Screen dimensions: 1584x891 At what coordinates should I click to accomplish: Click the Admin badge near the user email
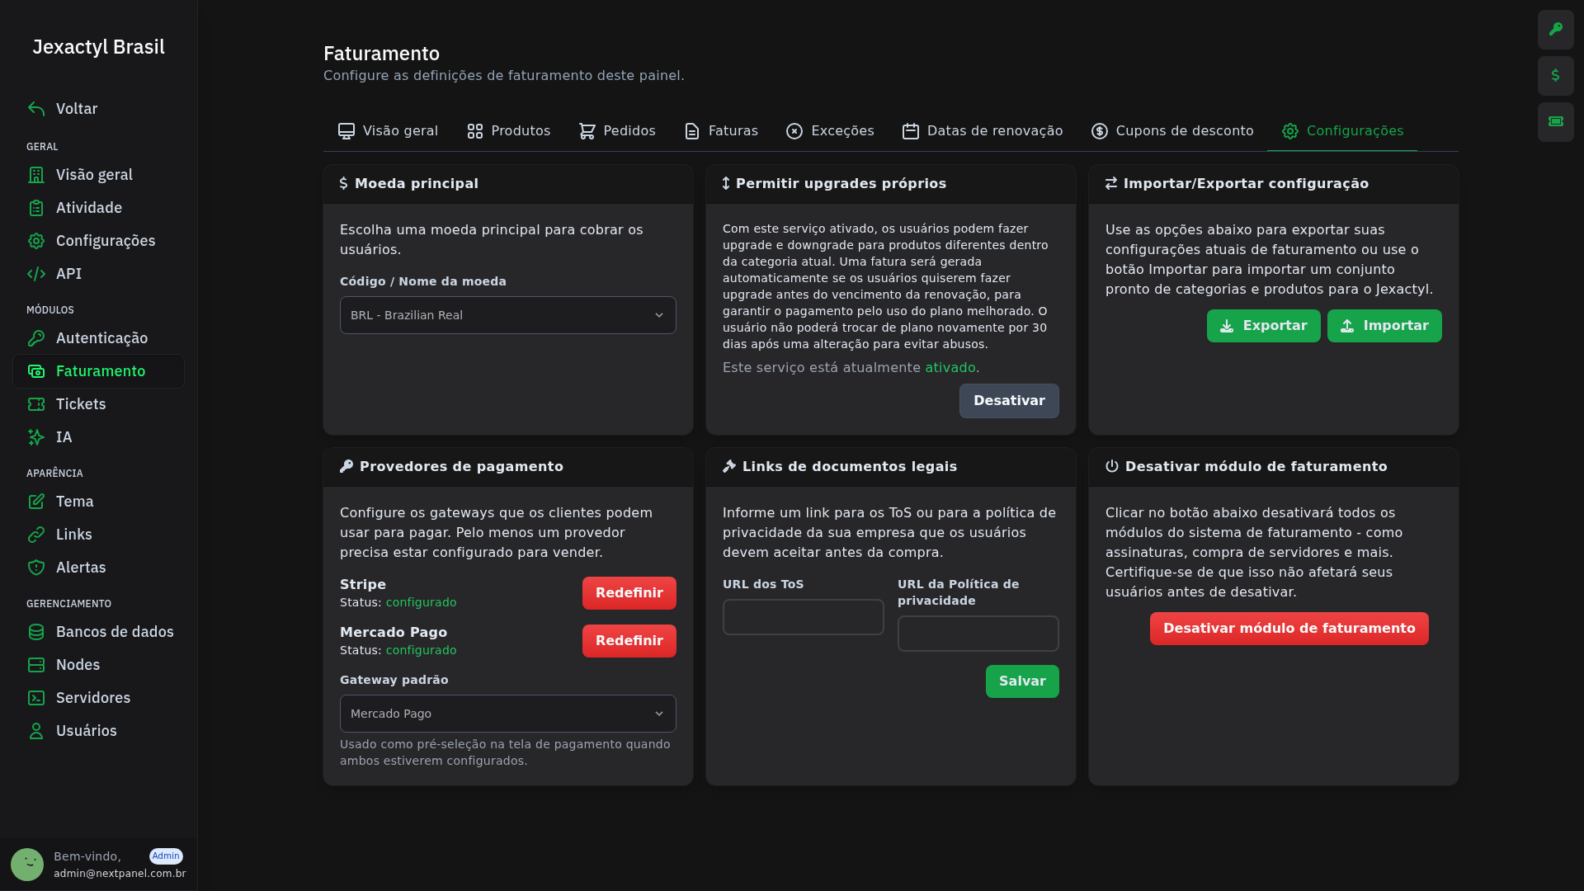tap(166, 856)
